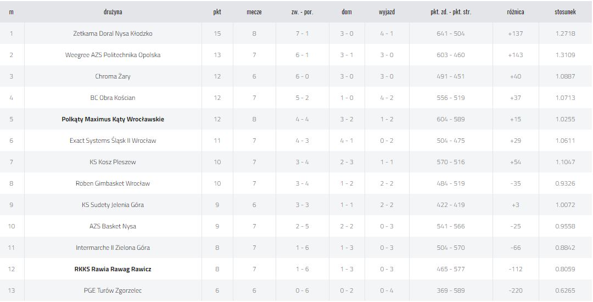593x302 pixels.
Task: Open the AZS Basket Nysa team
Action: point(113,226)
